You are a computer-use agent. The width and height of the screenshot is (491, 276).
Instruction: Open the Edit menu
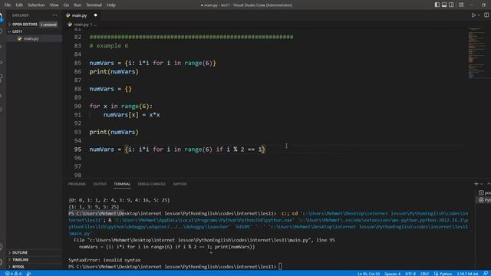coord(19,5)
